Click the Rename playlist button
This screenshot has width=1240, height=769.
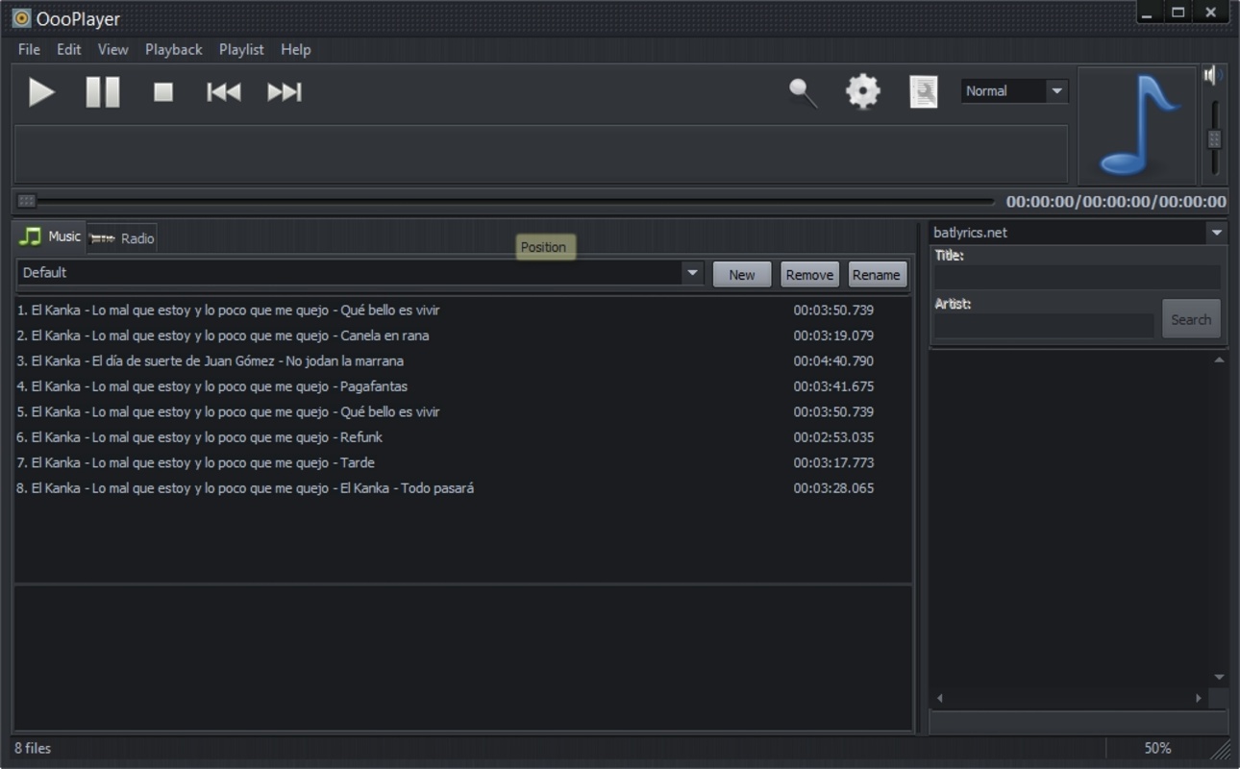coord(876,275)
